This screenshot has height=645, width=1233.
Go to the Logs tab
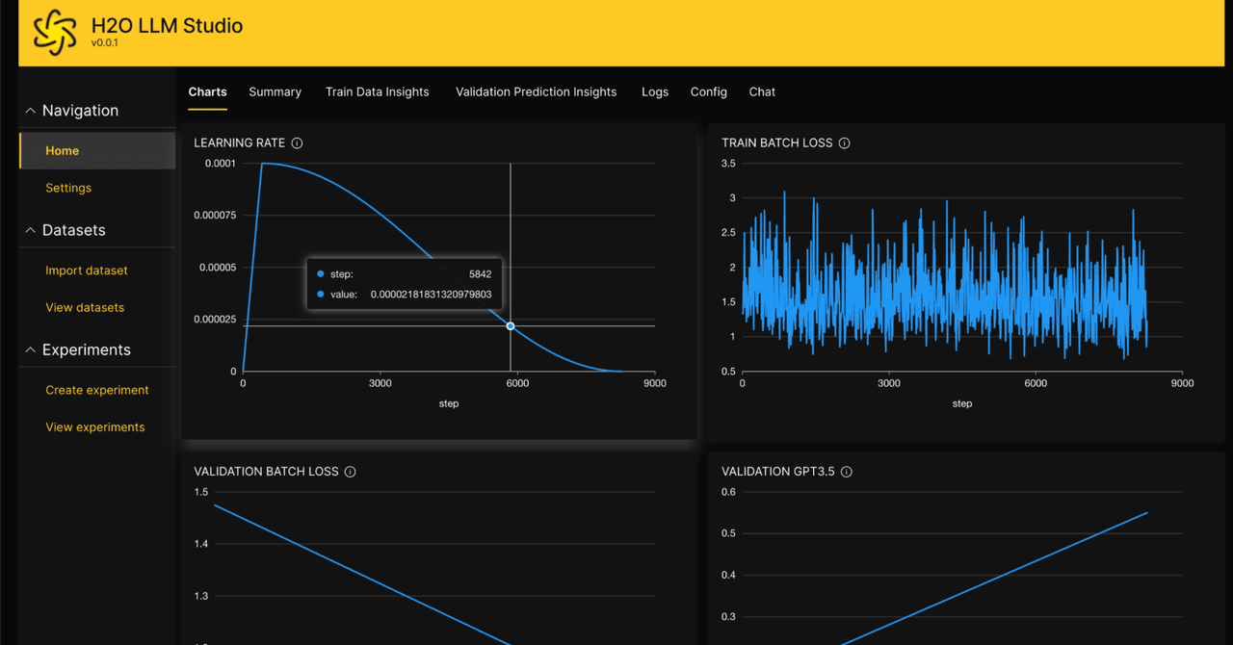[x=655, y=92]
